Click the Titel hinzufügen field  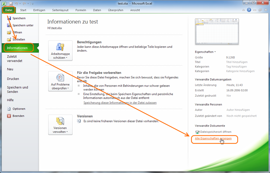click(x=237, y=62)
